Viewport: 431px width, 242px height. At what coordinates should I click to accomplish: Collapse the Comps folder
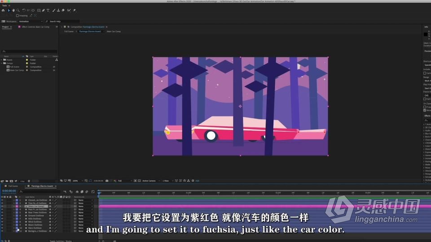(2, 63)
